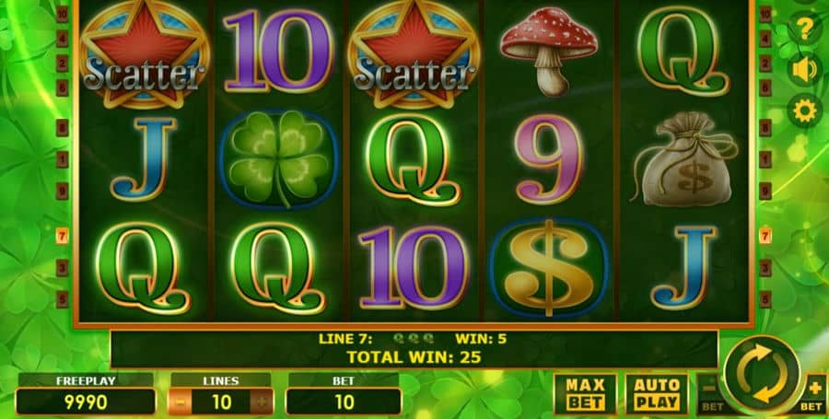The image size is (829, 419).
Task: Decrease lines with the minus button
Action: [181, 402]
